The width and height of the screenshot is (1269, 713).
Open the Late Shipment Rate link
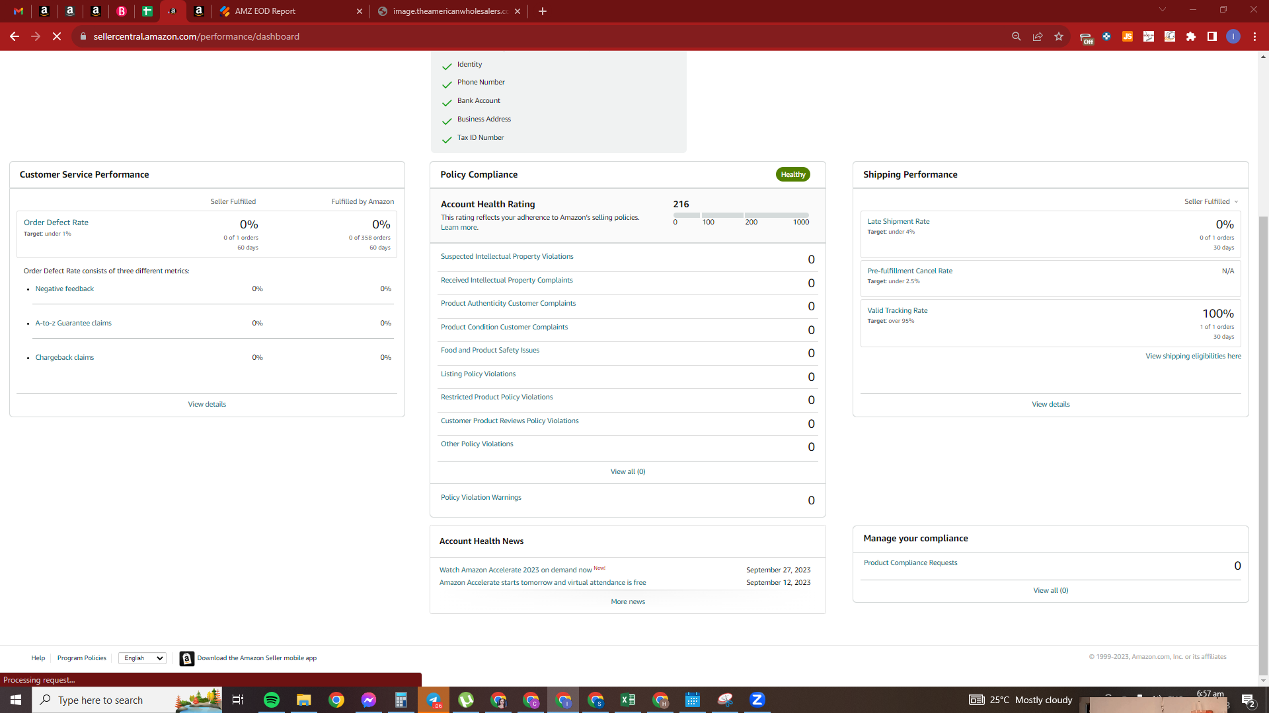click(898, 221)
